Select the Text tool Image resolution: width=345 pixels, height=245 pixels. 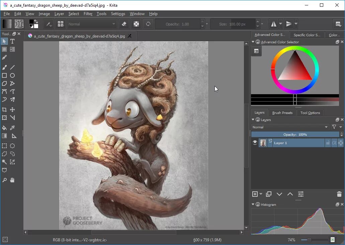click(x=12, y=41)
